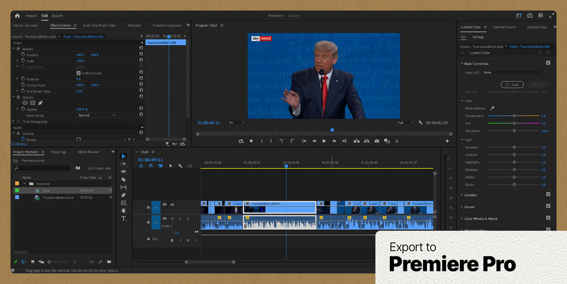The height and width of the screenshot is (284, 567).
Task: Select the Selection arrow tool
Action: (124, 156)
